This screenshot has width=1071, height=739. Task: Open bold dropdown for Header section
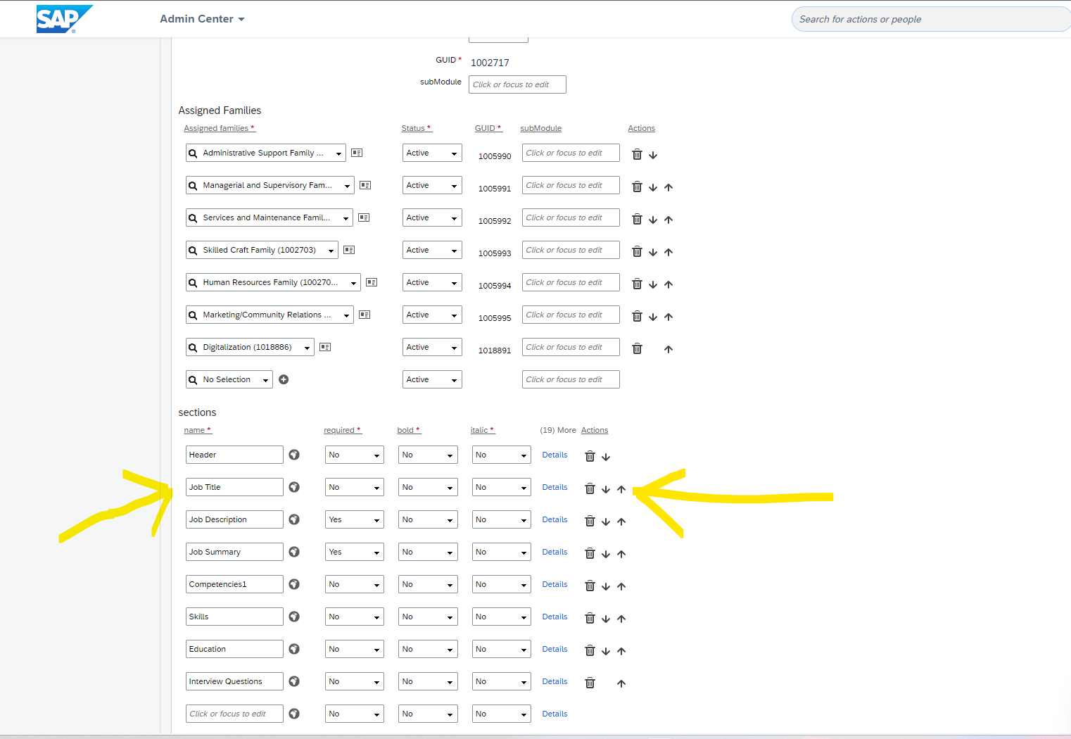click(x=428, y=455)
